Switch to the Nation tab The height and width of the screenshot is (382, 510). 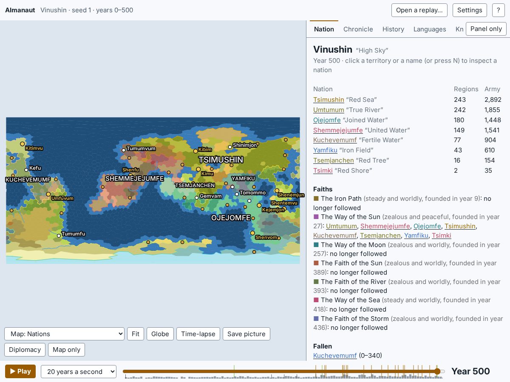[x=324, y=29]
